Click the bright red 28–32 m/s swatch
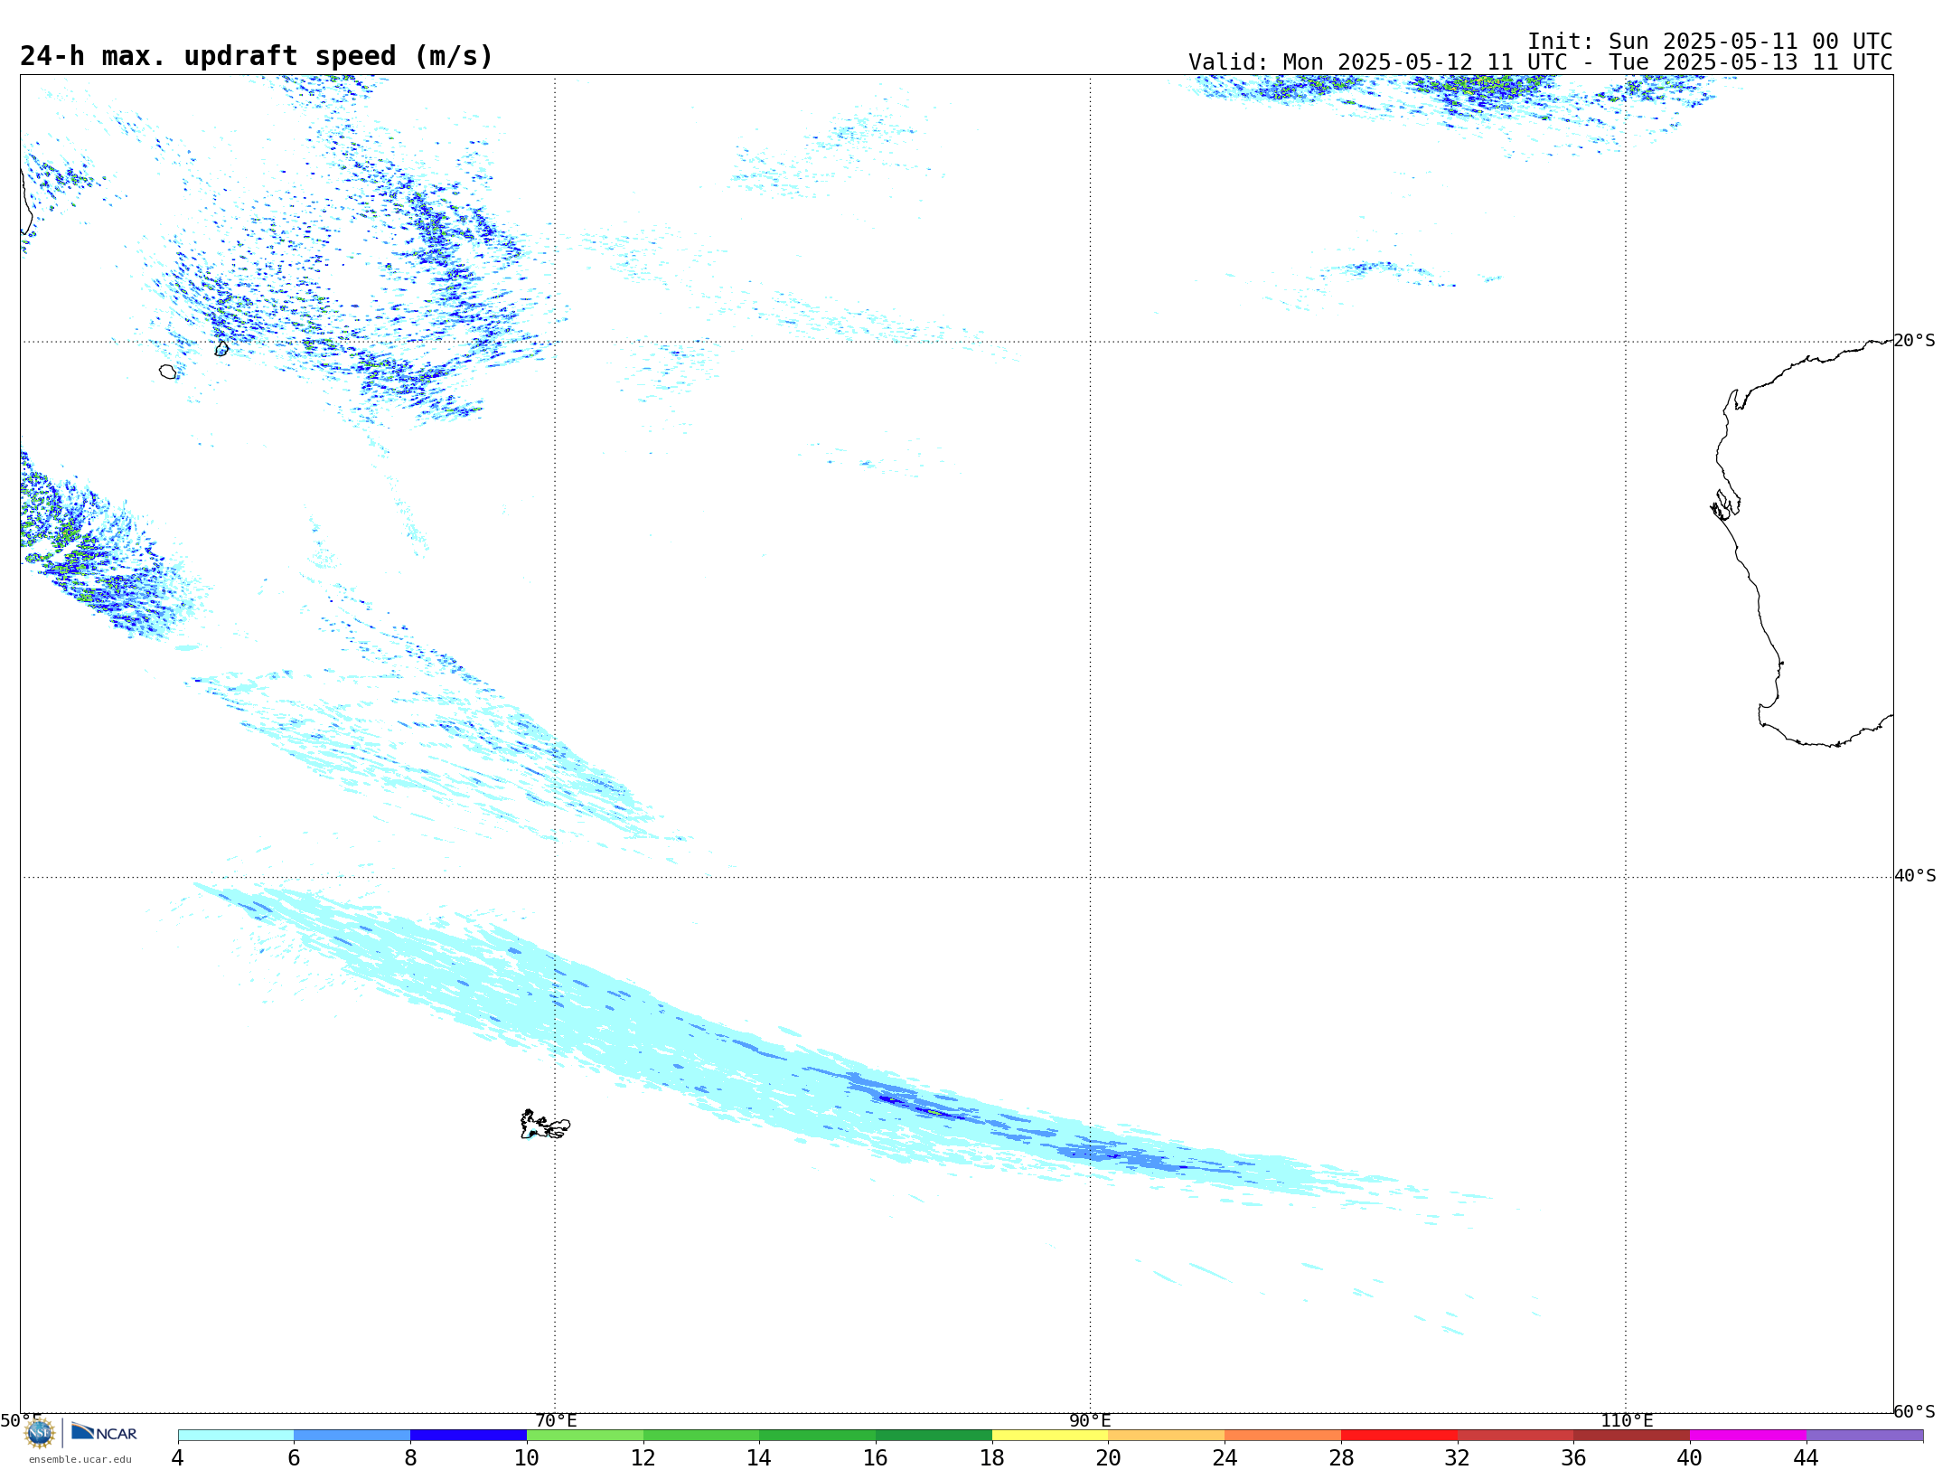The image size is (1952, 1470). click(1399, 1436)
